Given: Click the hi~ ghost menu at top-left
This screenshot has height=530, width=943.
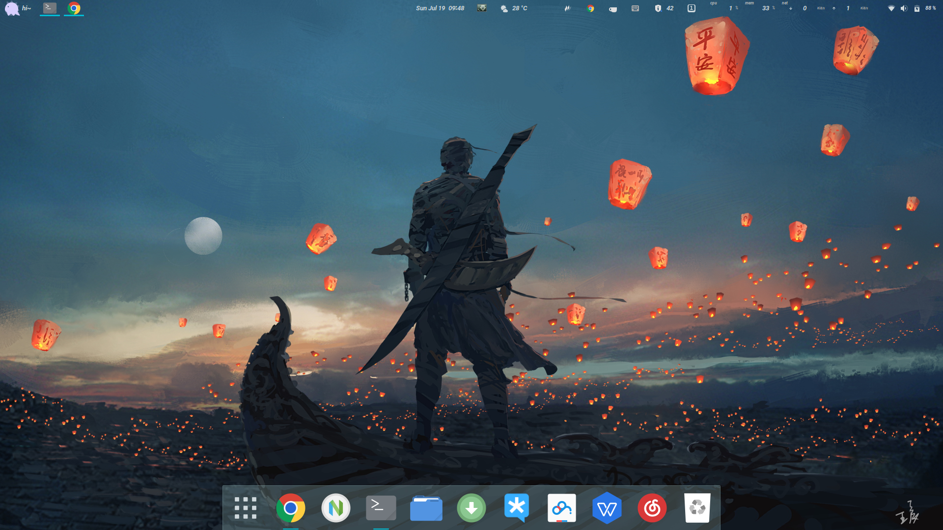Looking at the screenshot, I should click(18, 8).
